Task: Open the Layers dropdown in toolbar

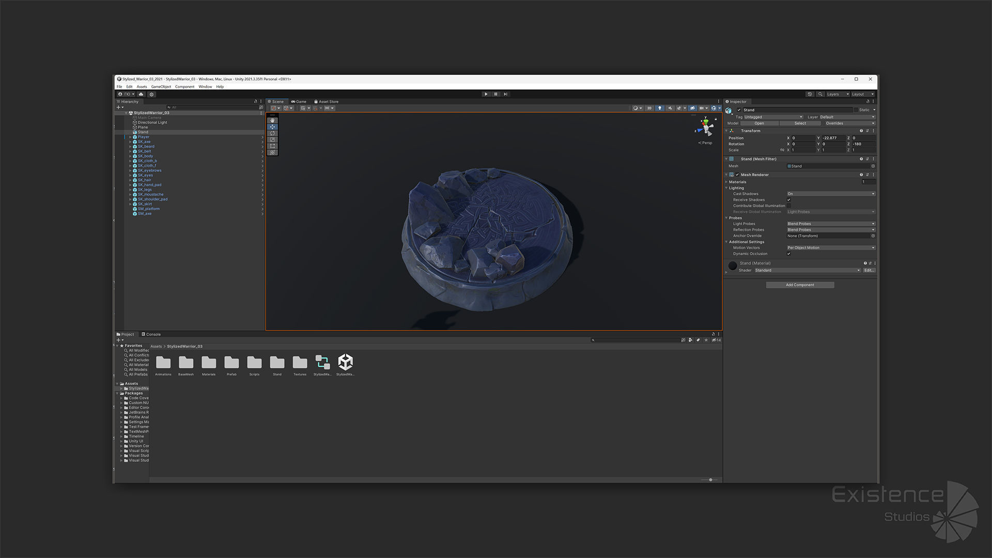Action: click(838, 94)
